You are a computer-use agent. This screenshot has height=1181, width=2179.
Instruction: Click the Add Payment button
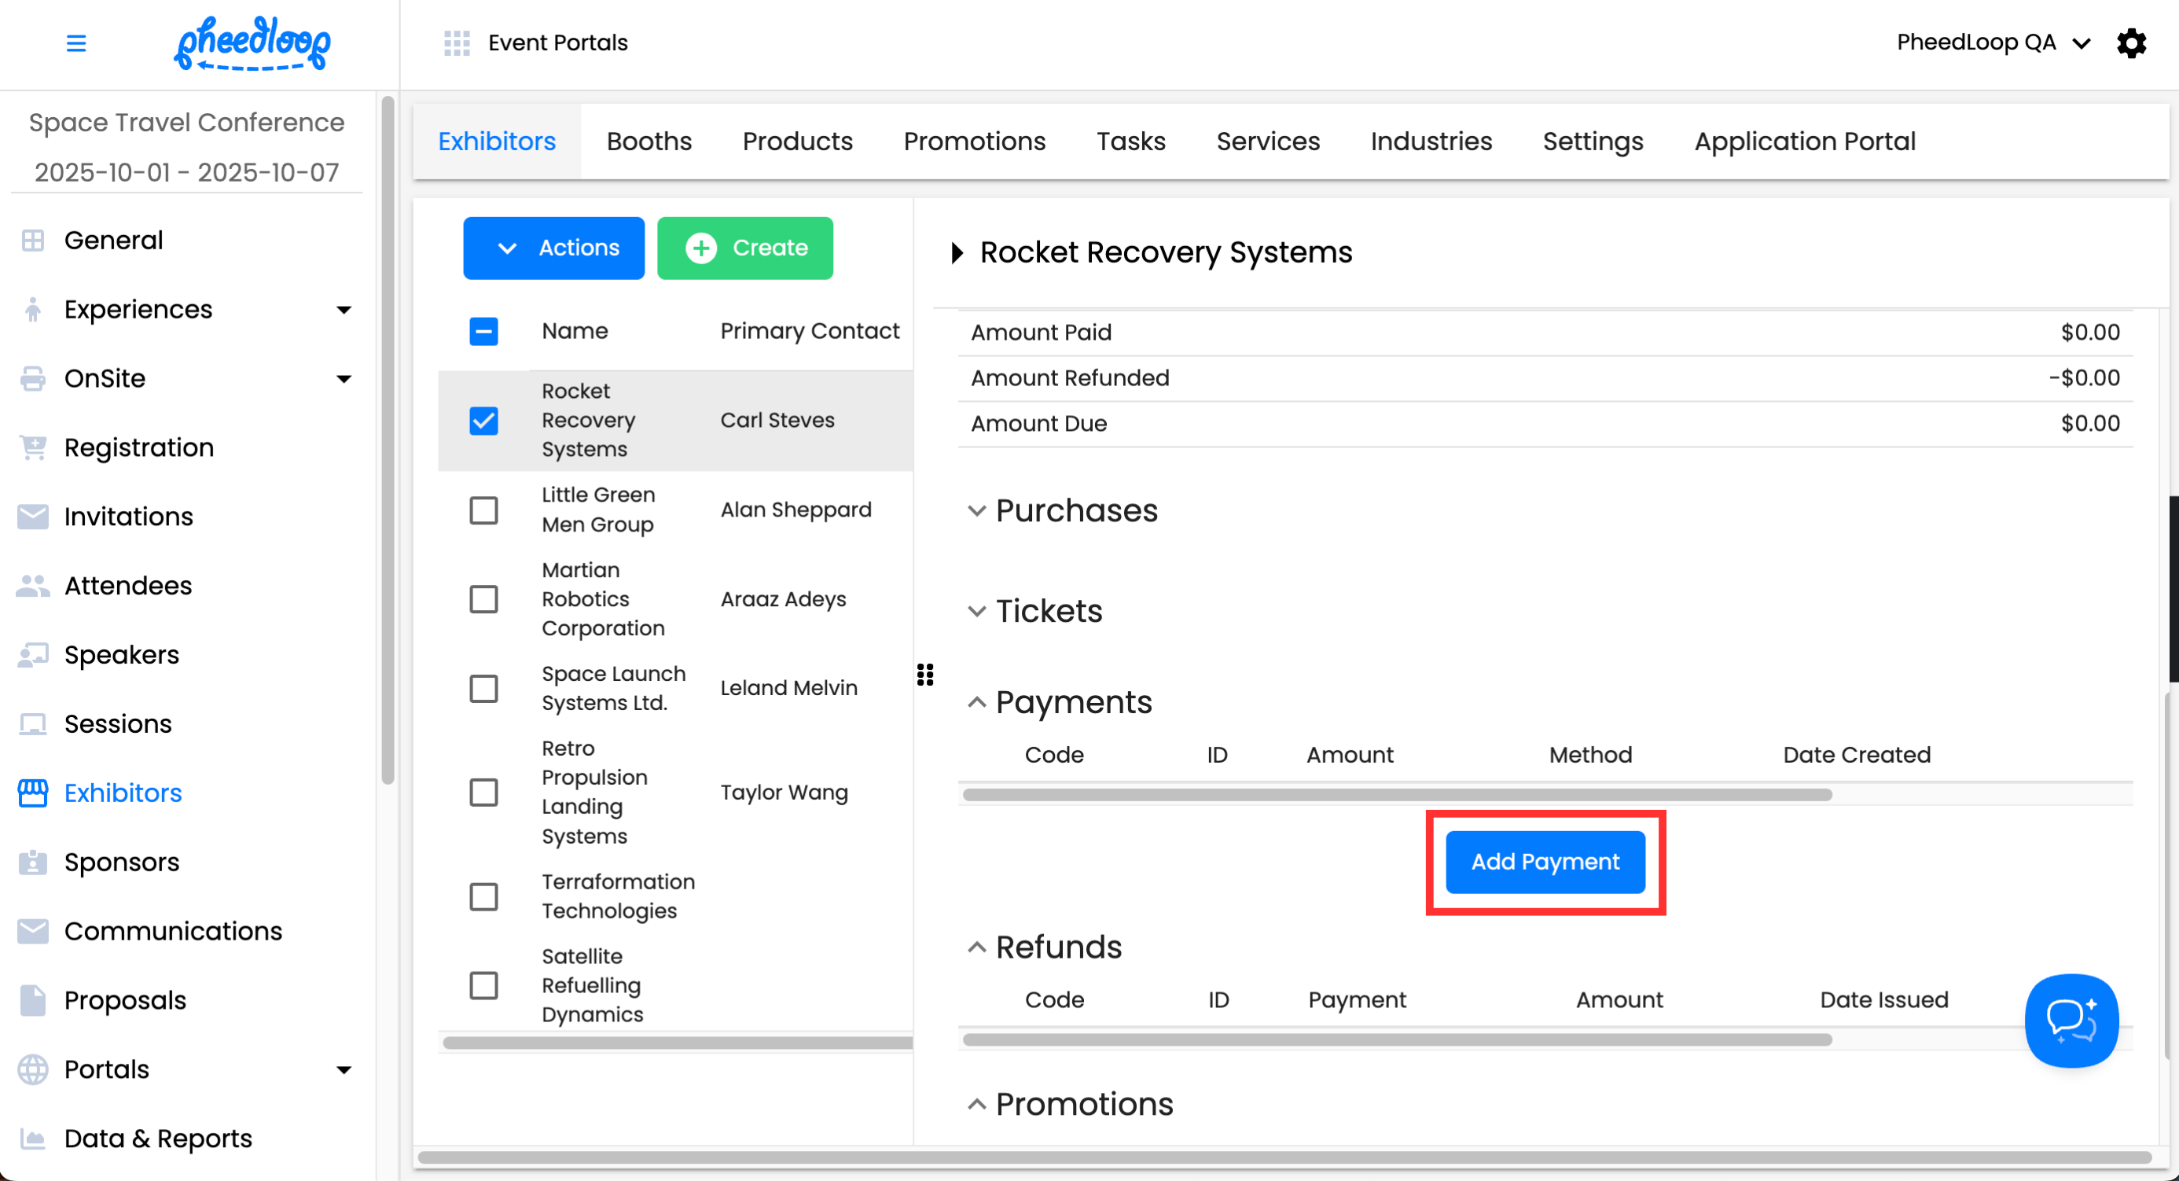[x=1545, y=862]
